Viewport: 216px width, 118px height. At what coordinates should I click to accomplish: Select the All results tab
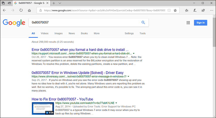point(33,33)
